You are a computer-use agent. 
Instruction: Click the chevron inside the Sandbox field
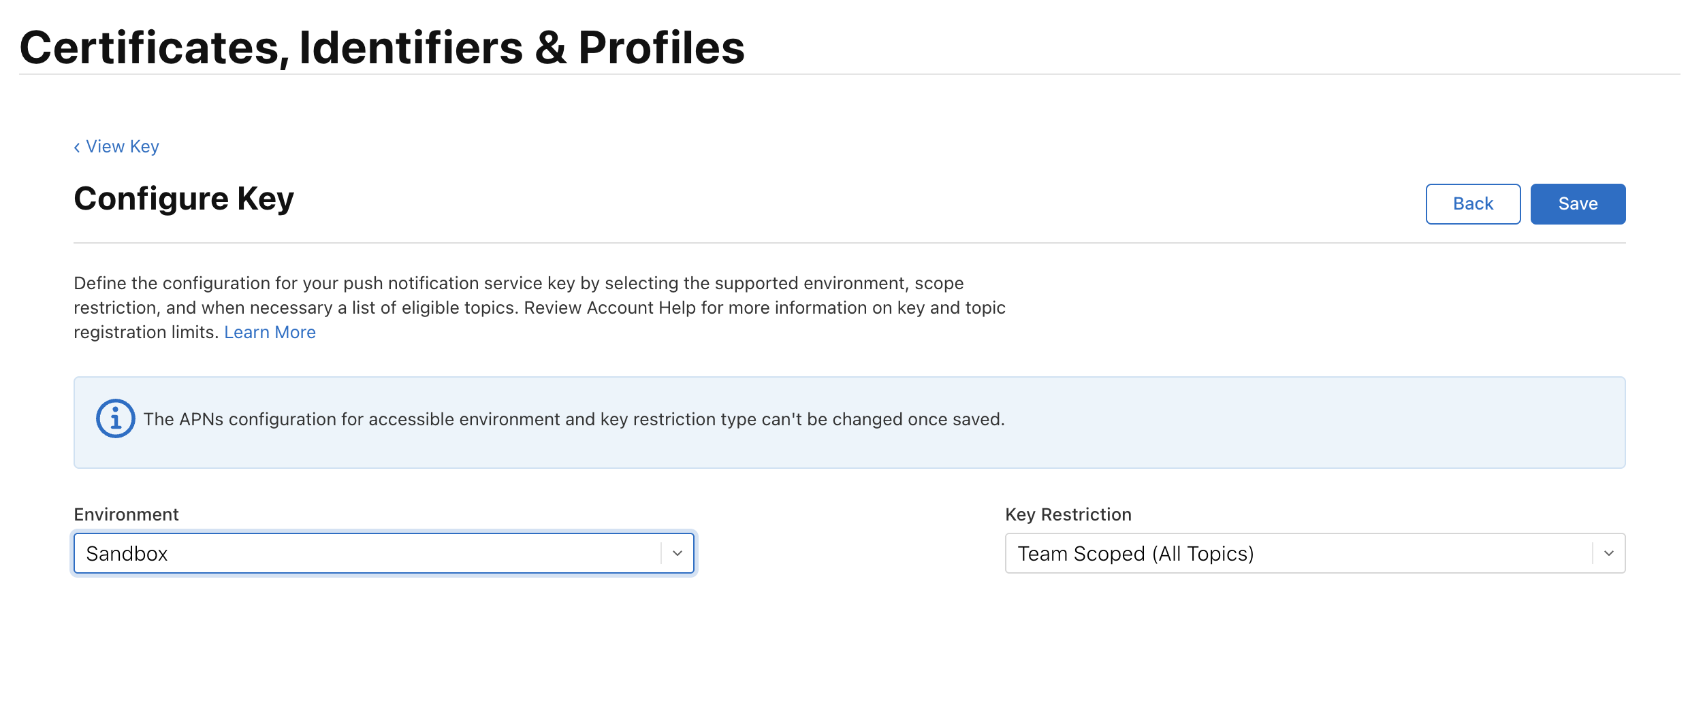point(676,553)
